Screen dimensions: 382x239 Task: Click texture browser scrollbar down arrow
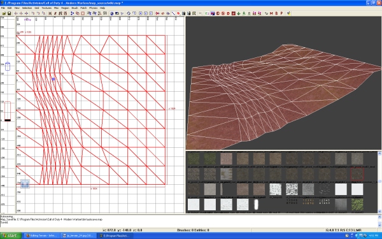(379, 212)
